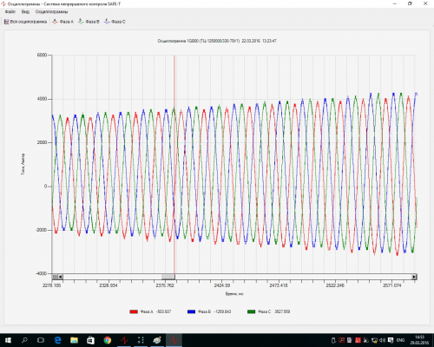Toggle the Фаза A toolbar button
Screen dimensions: 434x347
pos(62,22)
